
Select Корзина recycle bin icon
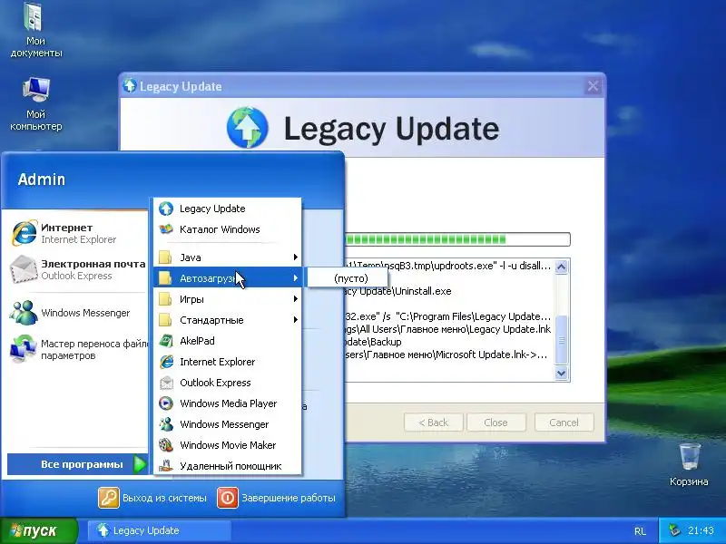tap(689, 464)
